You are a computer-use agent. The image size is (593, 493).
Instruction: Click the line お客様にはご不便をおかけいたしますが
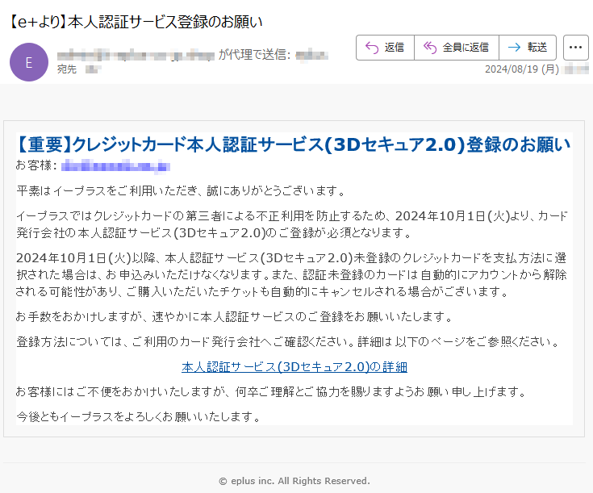point(271,391)
